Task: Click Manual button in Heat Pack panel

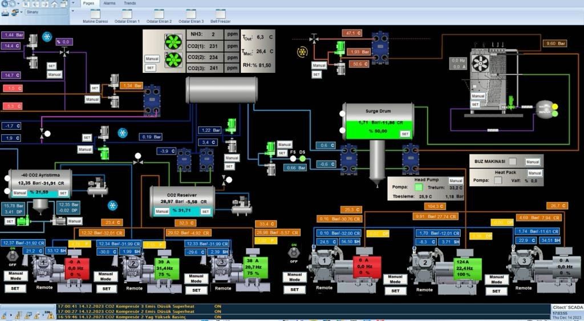Action: point(534,173)
